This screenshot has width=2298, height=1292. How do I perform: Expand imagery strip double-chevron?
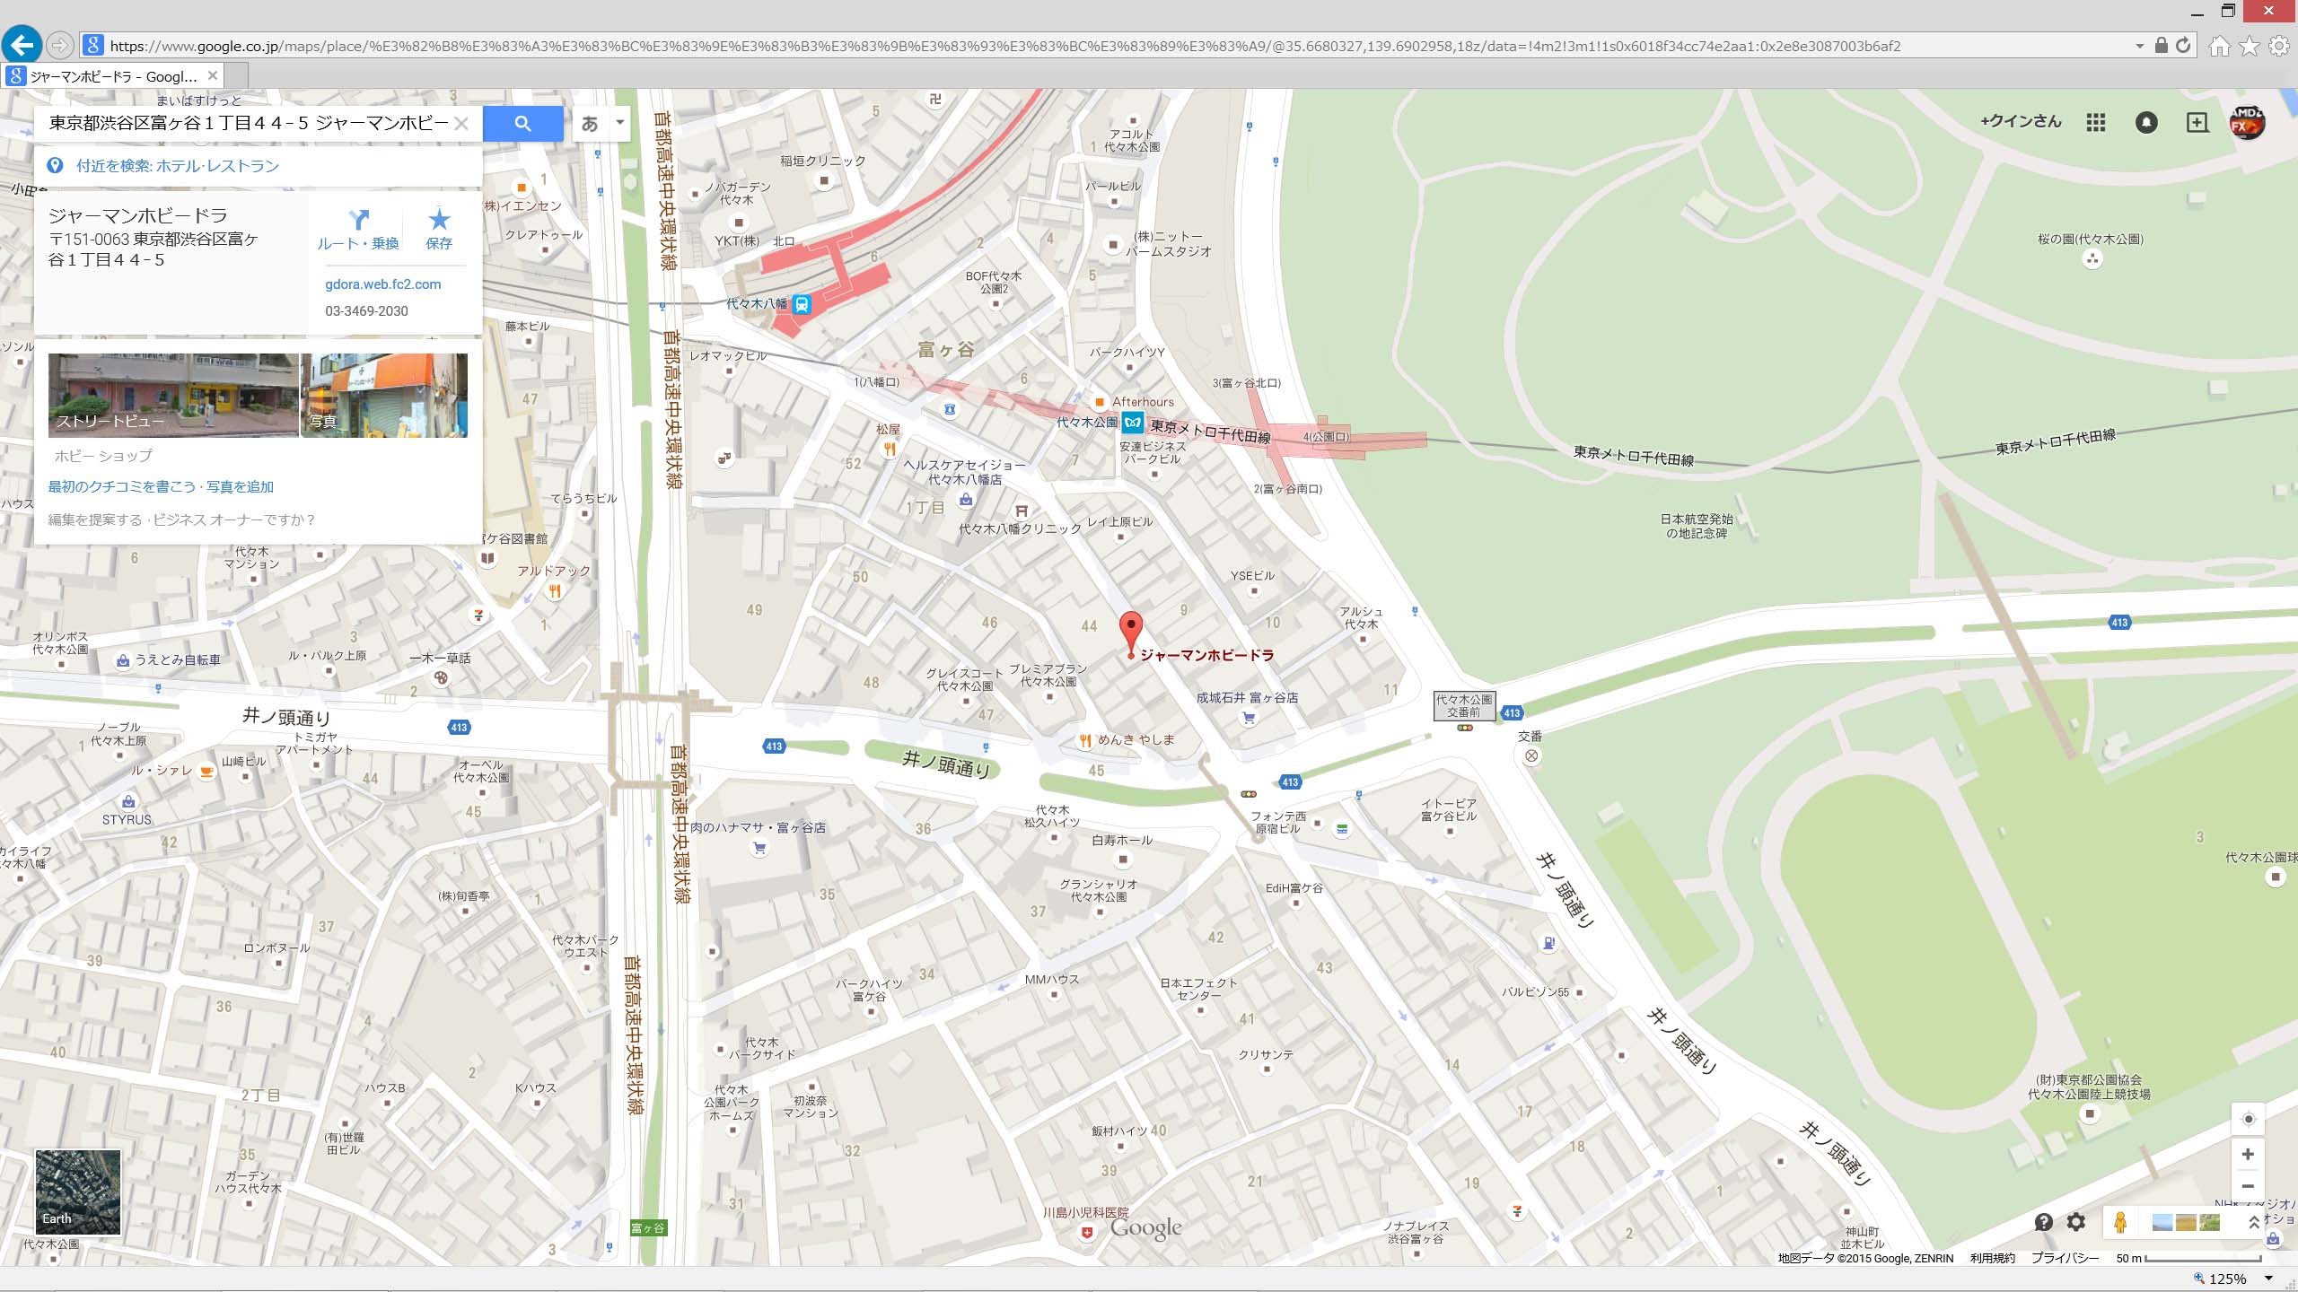2253,1222
